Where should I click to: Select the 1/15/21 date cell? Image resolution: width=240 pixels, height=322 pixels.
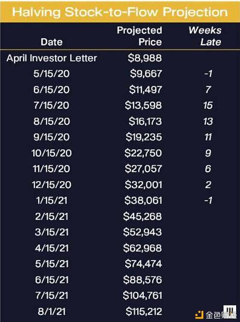[x=52, y=201]
